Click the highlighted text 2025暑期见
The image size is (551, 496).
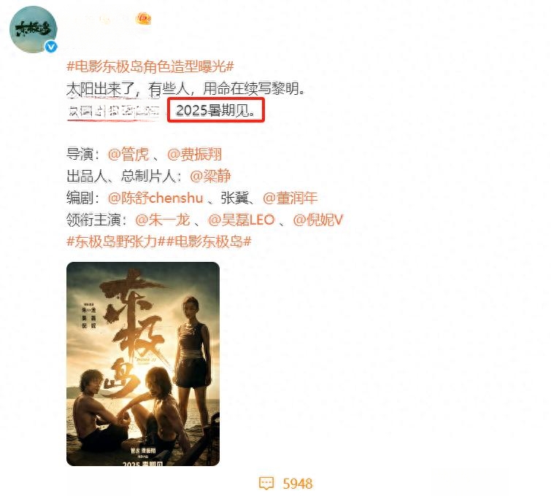click(216, 111)
